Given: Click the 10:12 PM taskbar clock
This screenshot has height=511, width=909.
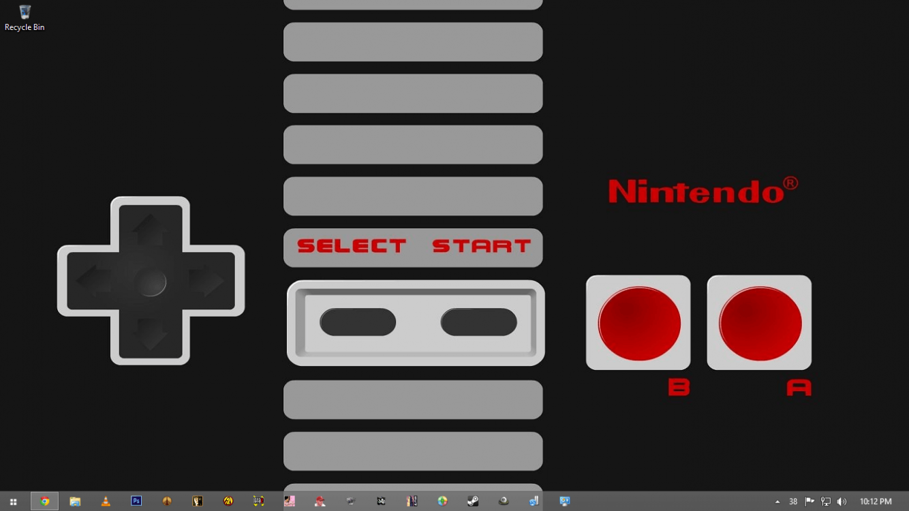Looking at the screenshot, I should (x=876, y=502).
